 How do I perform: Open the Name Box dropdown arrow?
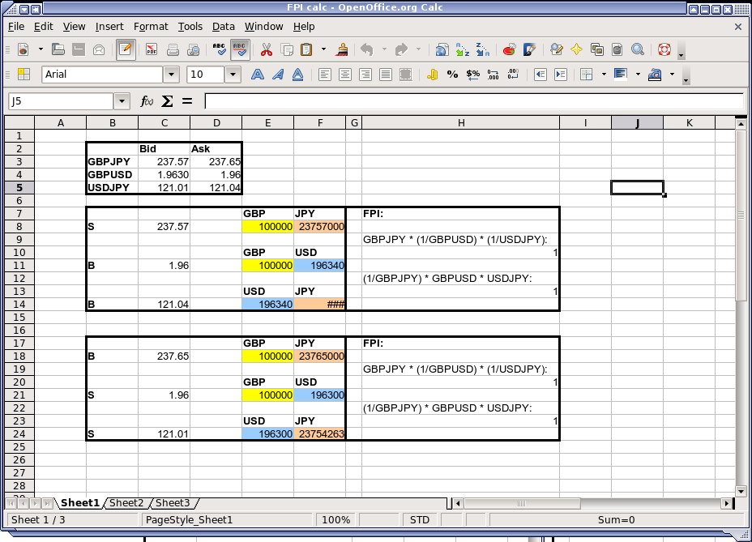[122, 101]
